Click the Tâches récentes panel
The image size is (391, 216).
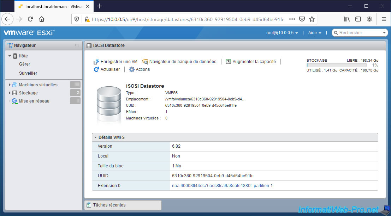pos(123,205)
